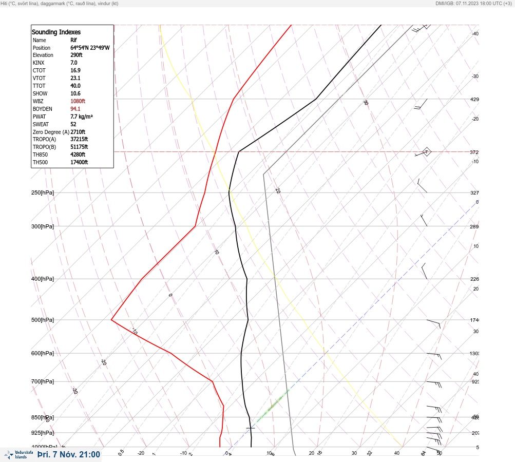This screenshot has width=515, height=462.
Task: Click the wind barb at 500 hPa
Action: (433, 324)
